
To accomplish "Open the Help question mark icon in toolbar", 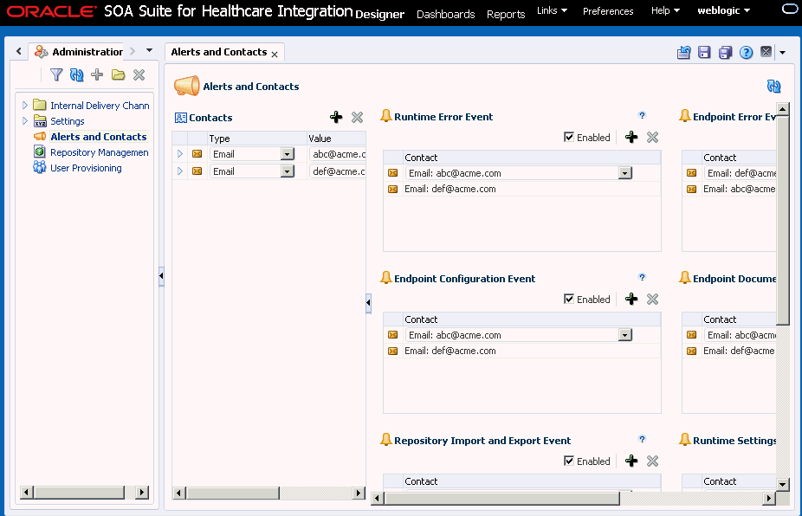I will pos(747,52).
